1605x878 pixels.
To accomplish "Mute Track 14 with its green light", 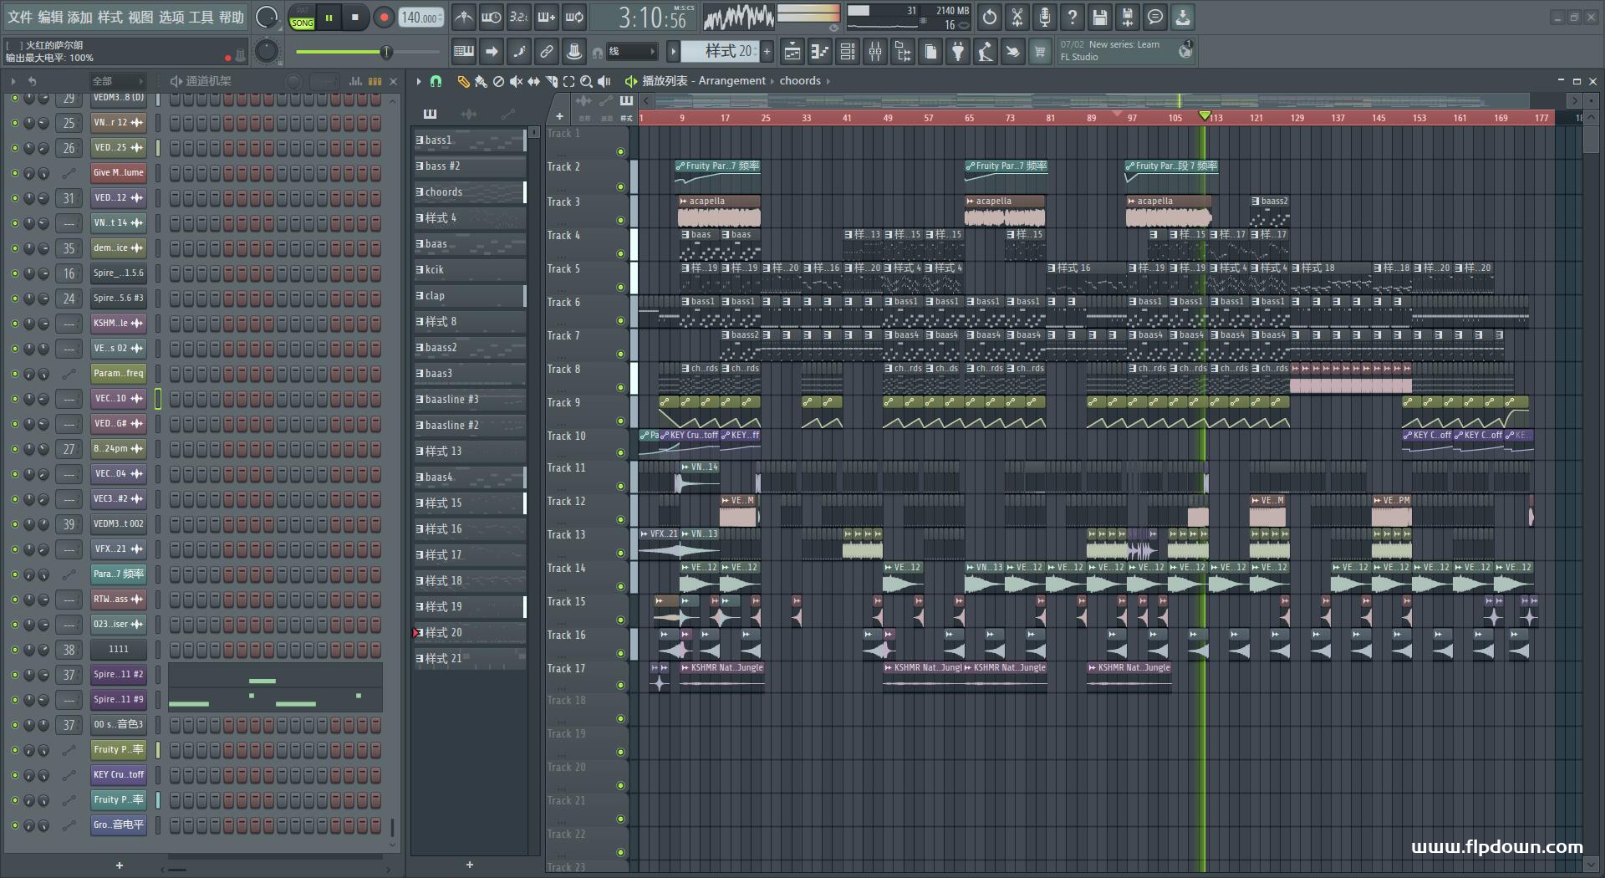I will point(620,586).
